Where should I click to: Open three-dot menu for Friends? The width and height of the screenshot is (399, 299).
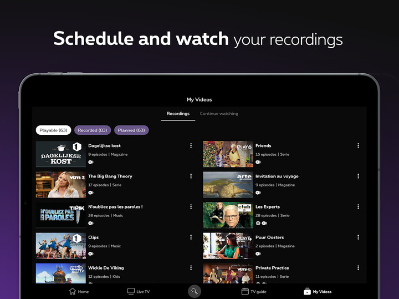(358, 146)
